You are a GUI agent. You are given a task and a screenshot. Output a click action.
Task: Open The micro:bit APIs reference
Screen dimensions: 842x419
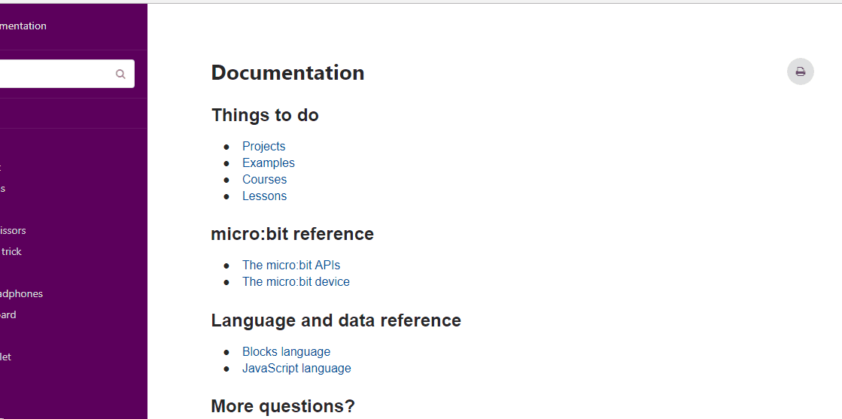(x=291, y=266)
